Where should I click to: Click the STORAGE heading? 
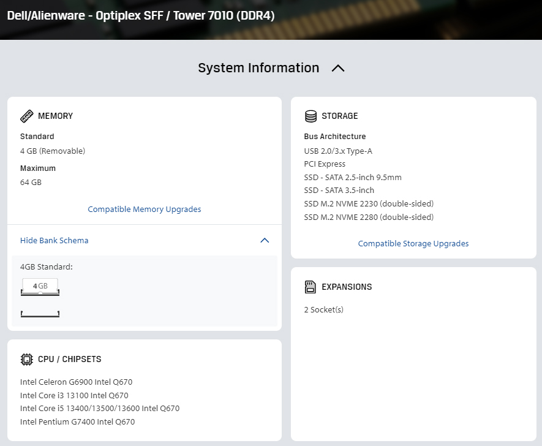point(339,116)
